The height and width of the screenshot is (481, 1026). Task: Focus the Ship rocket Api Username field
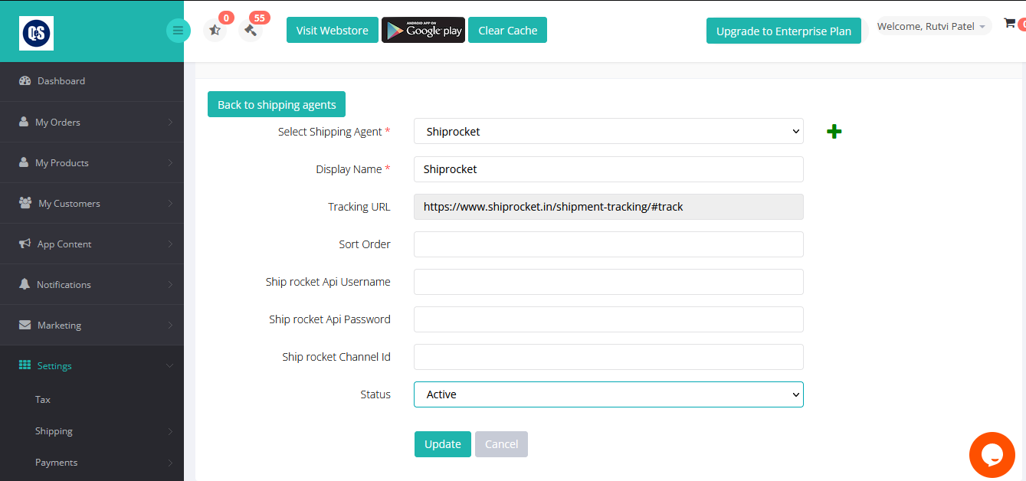pos(608,282)
